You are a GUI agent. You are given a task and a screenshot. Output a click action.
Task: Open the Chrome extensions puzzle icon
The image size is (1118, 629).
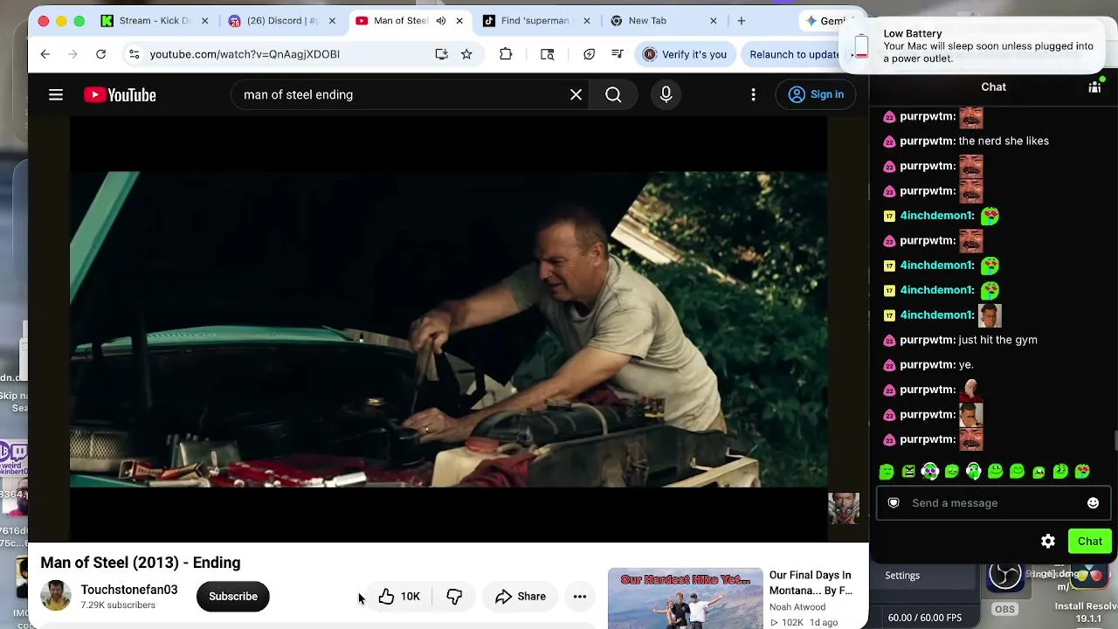click(x=506, y=54)
